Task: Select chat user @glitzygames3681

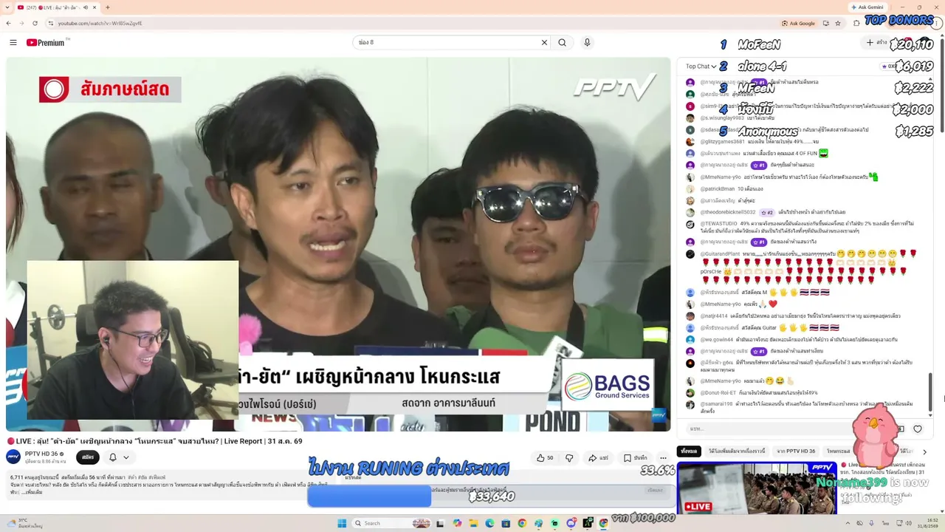Action: pos(722,141)
